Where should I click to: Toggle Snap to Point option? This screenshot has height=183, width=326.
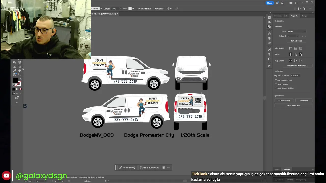[x=291, y=61]
